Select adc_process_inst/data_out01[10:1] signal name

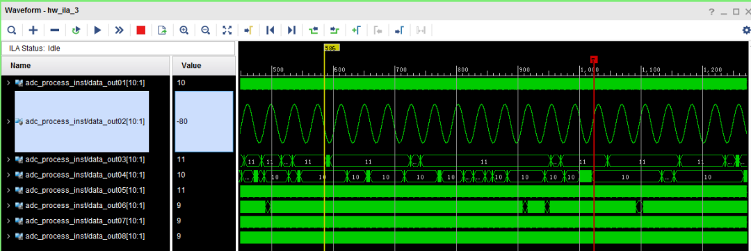[85, 83]
